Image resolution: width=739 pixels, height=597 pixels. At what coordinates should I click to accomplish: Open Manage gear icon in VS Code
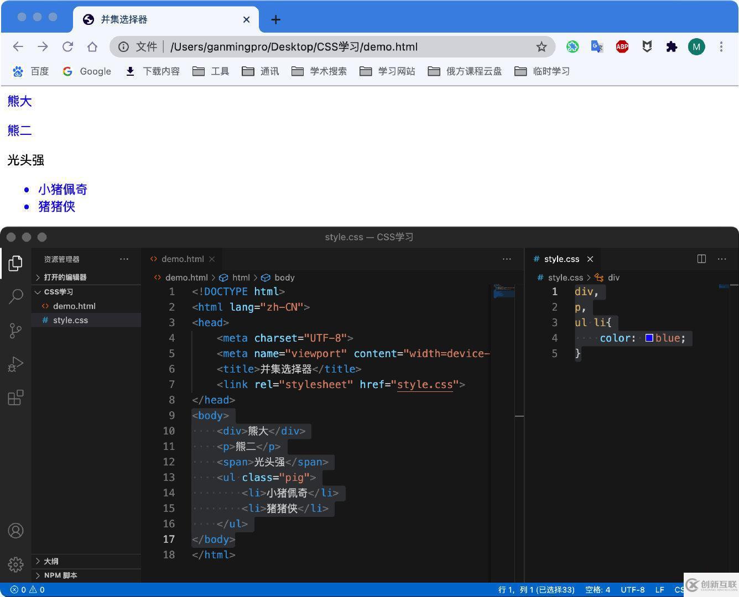(x=15, y=564)
